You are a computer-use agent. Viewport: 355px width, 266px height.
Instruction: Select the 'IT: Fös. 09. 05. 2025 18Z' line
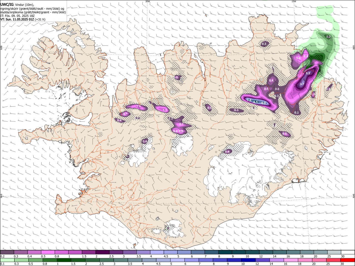coord(17,16)
